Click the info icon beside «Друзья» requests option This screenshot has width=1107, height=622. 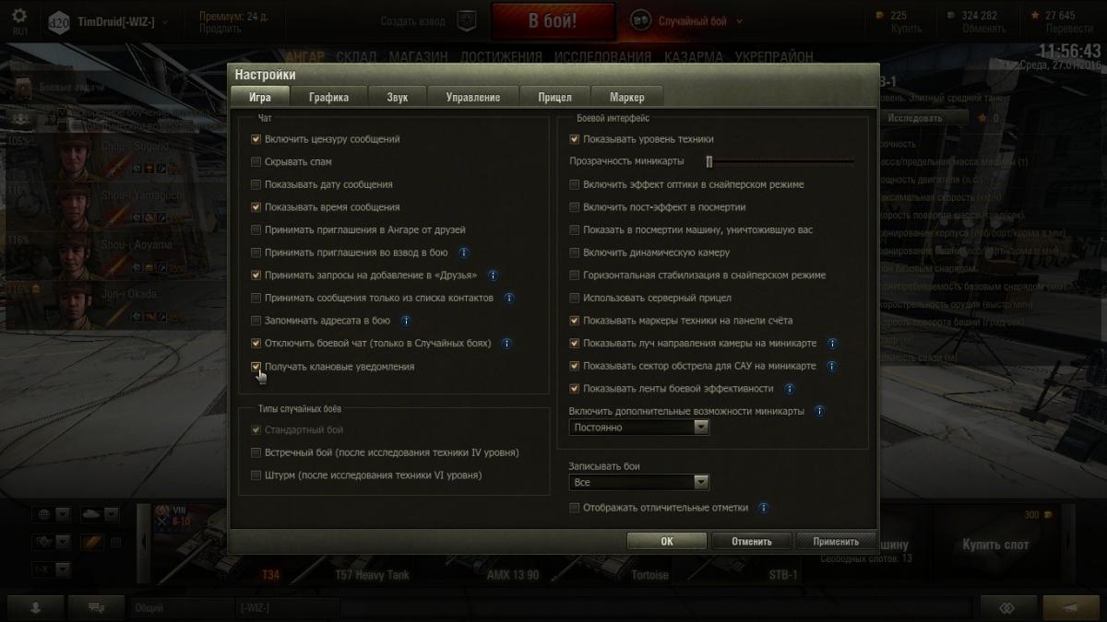[x=494, y=275]
